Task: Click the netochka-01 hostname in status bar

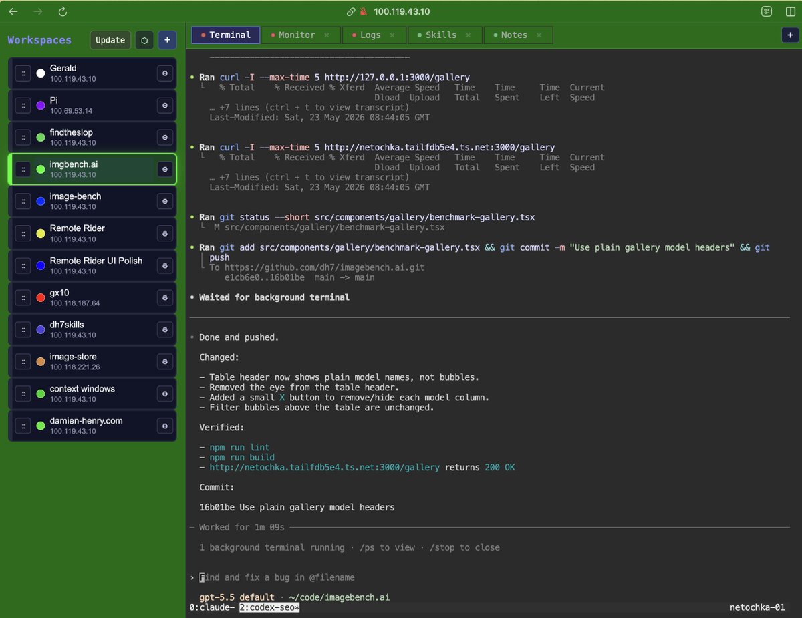Action: (x=757, y=607)
